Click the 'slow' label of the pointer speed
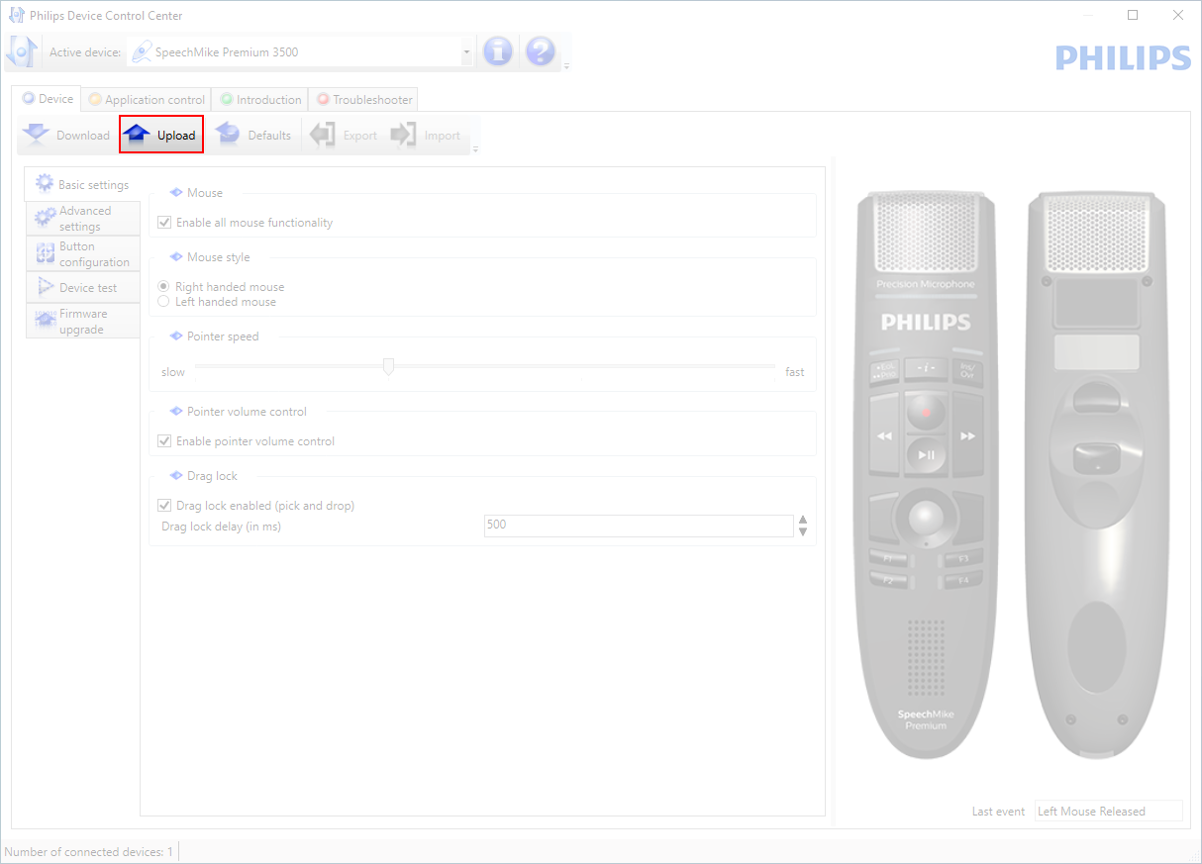 [173, 372]
